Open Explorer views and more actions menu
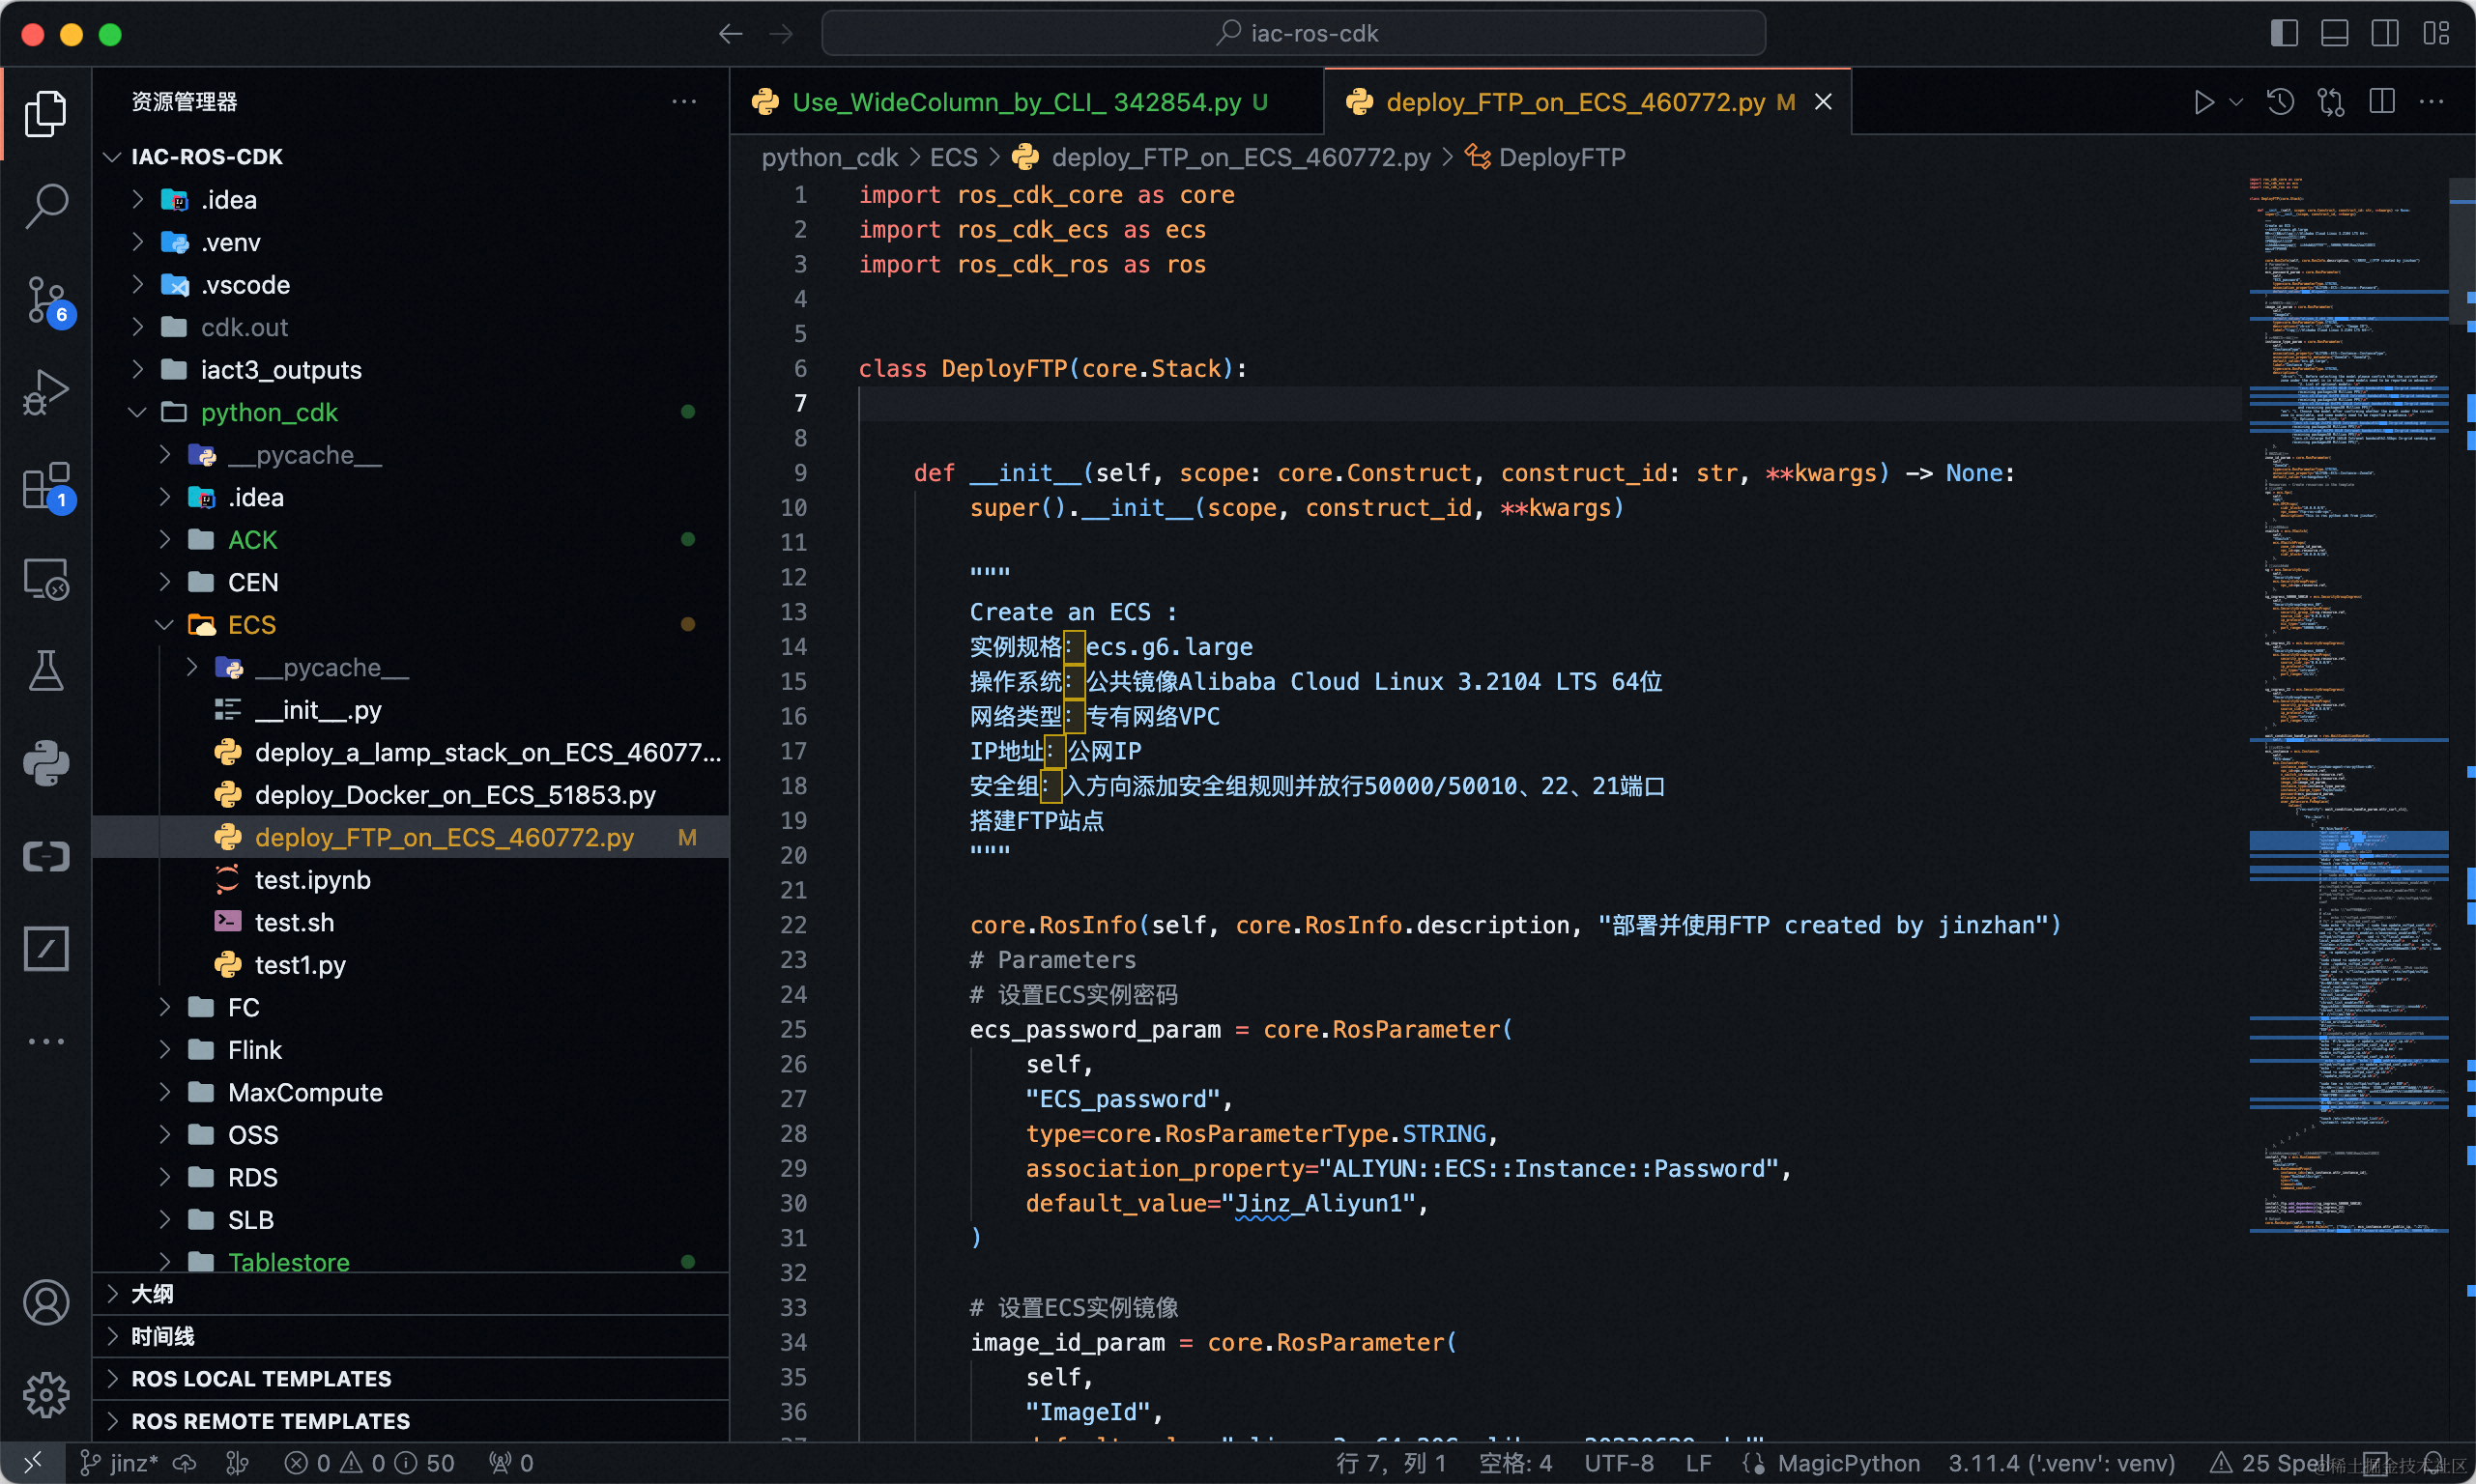 click(x=684, y=102)
